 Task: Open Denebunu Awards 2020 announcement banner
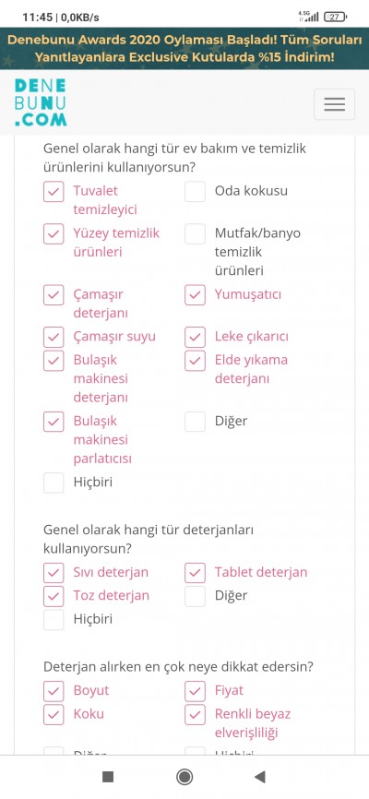(x=184, y=48)
